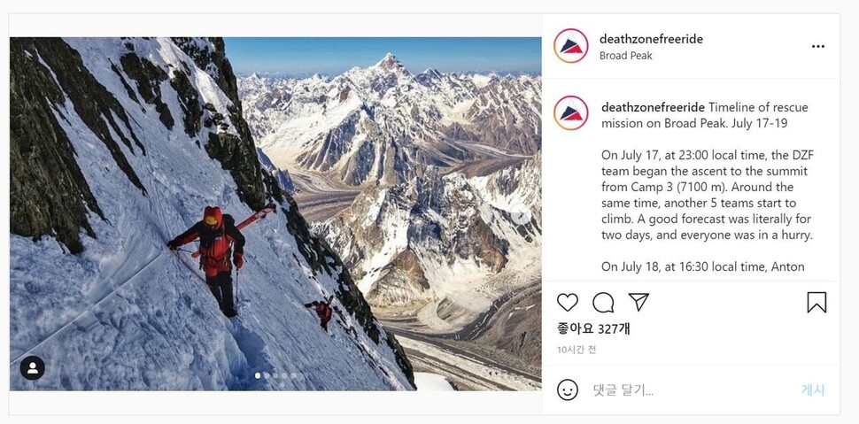Open the Broad Peak location link

coord(625,56)
